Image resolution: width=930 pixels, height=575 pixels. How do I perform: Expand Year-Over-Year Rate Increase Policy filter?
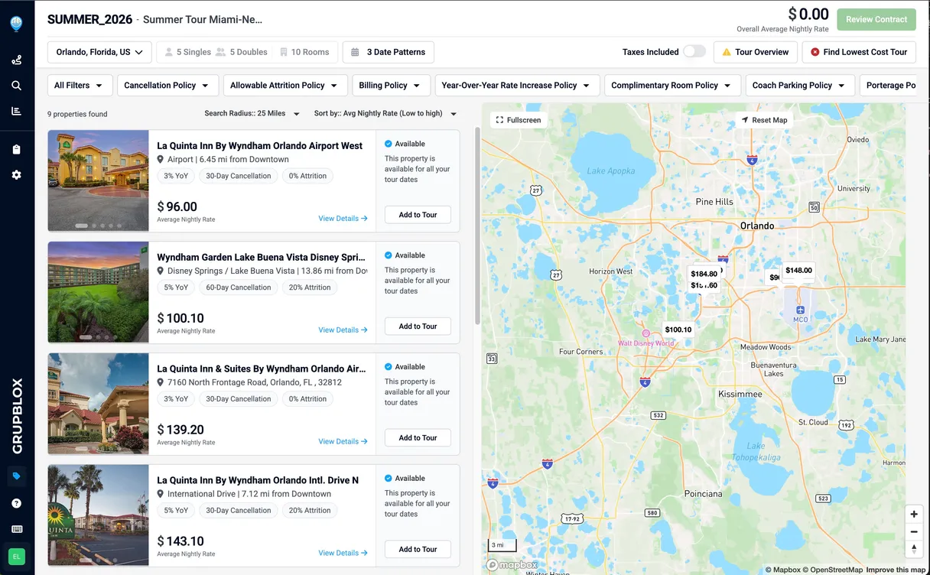[x=517, y=86]
